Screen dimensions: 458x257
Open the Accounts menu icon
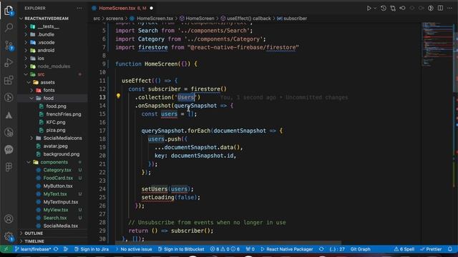click(9, 218)
